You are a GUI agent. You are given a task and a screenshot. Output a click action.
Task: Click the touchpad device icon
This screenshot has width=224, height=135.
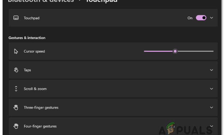click(16, 18)
